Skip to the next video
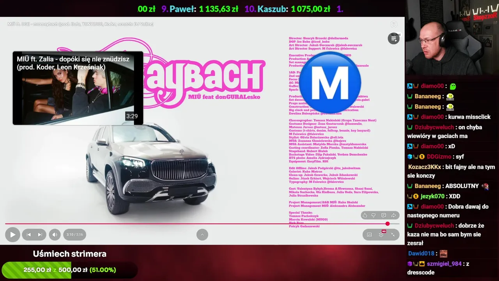Viewport: 499px width, 281px height. 40,235
